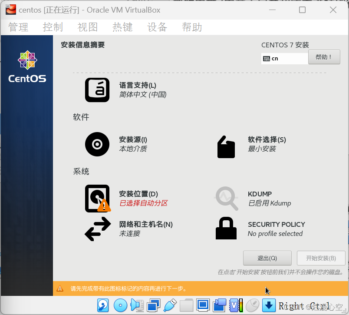Click the Right Ctrl host key label

pos(304,306)
